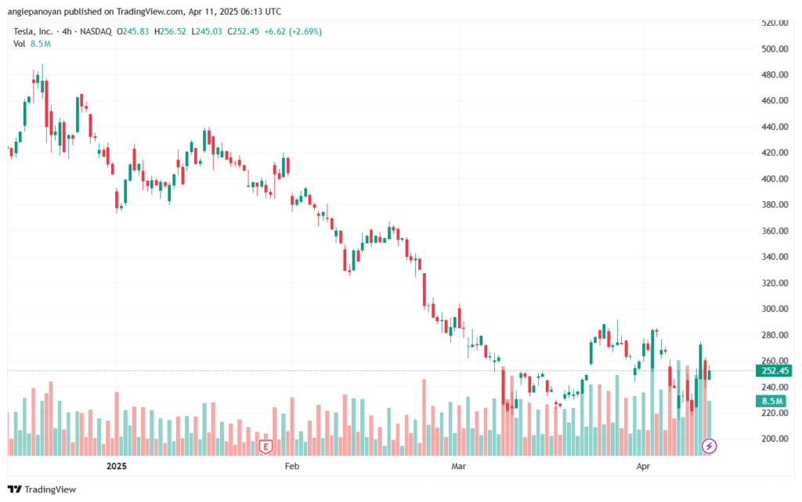Click the Feb date axis label
The image size is (802, 502).
pos(291,466)
